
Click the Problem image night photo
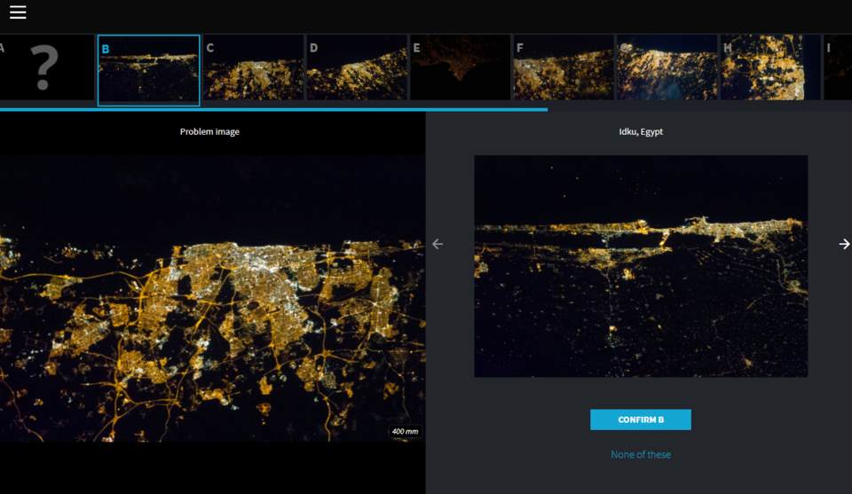pos(212,298)
